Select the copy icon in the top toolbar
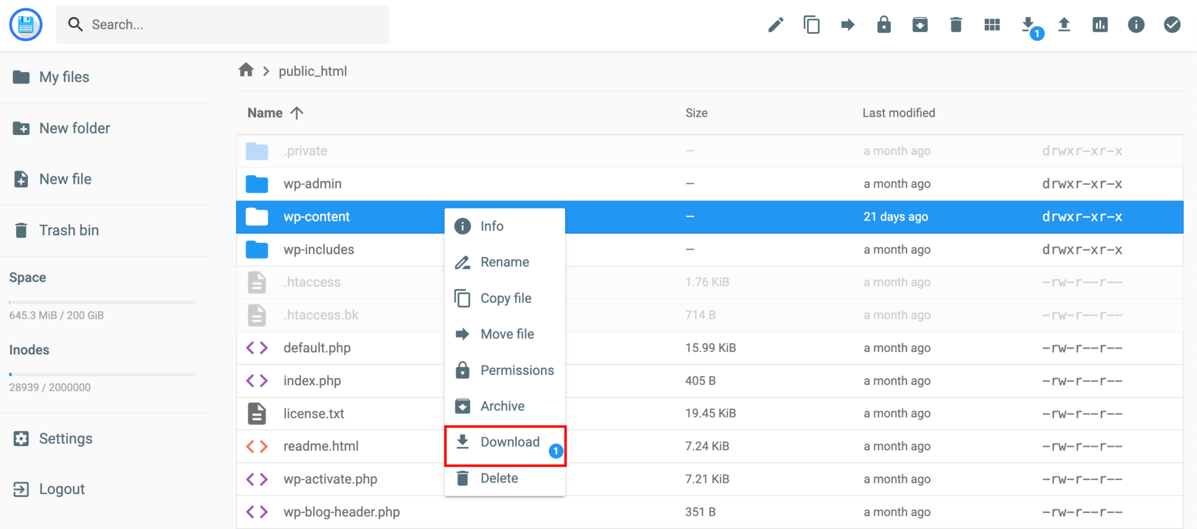The width and height of the screenshot is (1197, 529). 811,25
